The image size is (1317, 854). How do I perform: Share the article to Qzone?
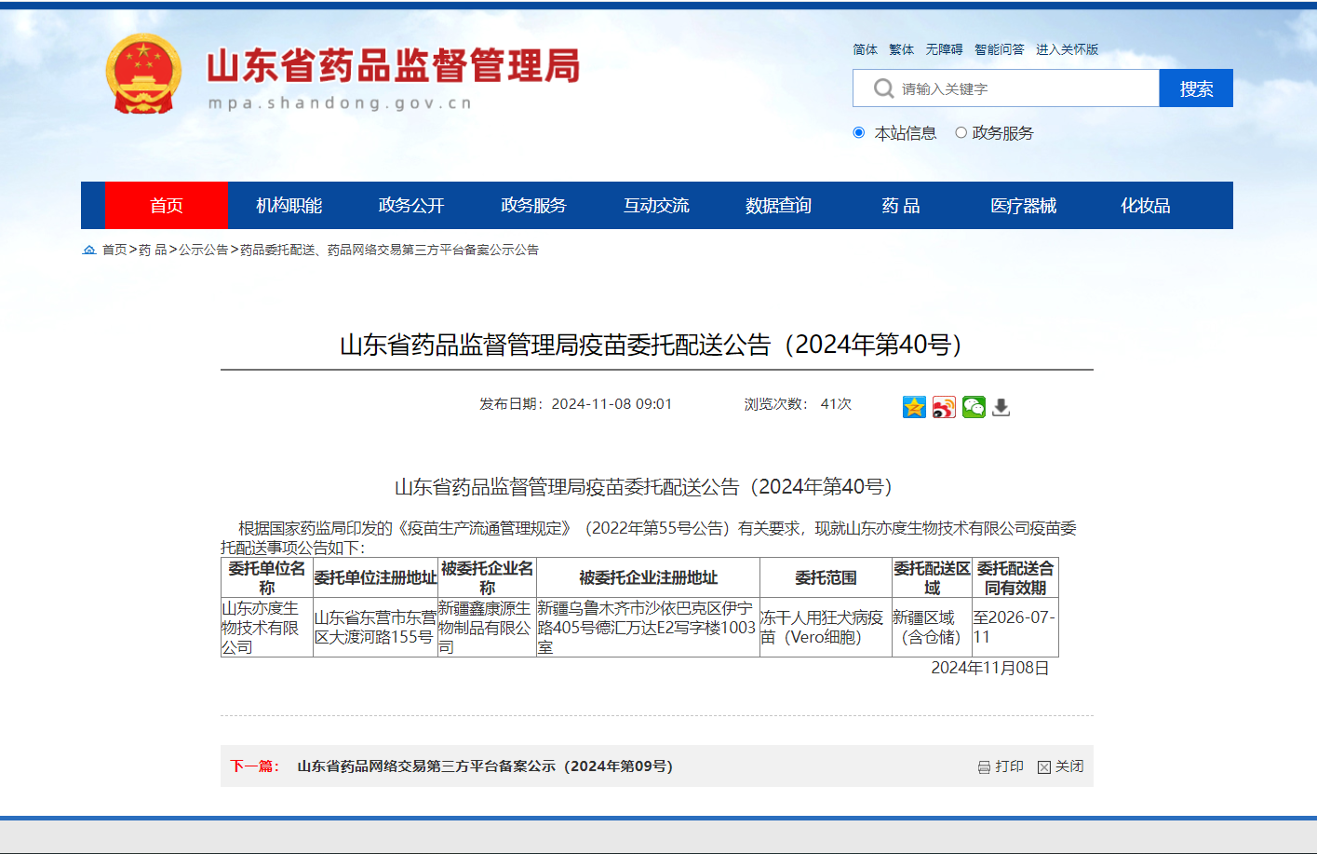tap(914, 407)
